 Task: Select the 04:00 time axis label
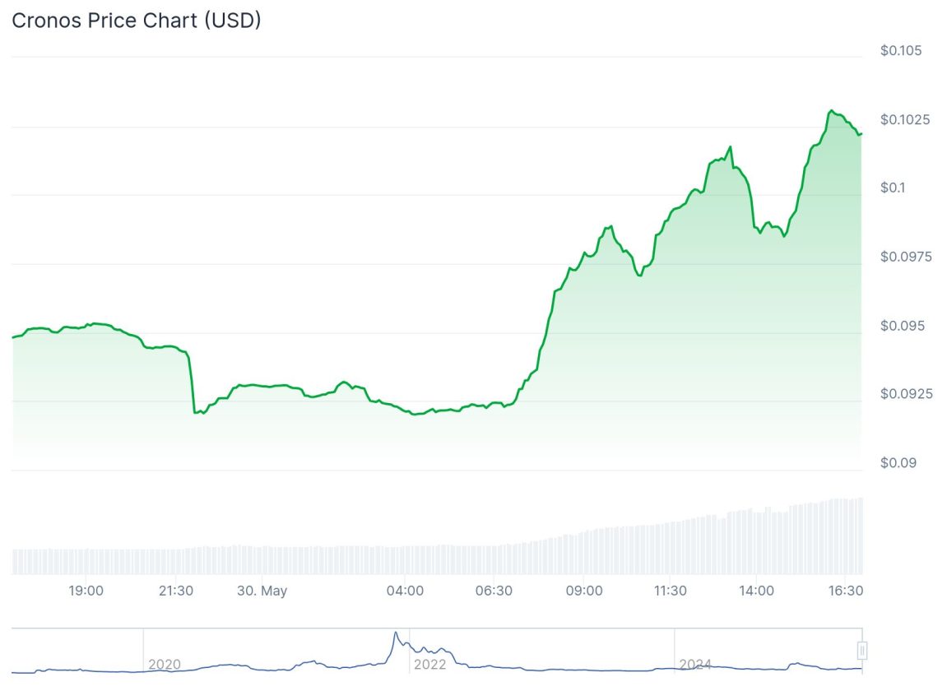[406, 591]
